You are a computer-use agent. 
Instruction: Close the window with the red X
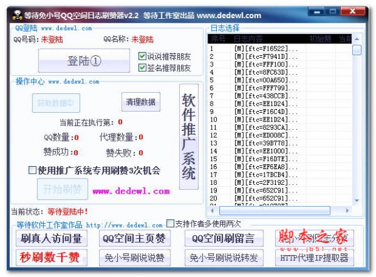tap(352, 11)
